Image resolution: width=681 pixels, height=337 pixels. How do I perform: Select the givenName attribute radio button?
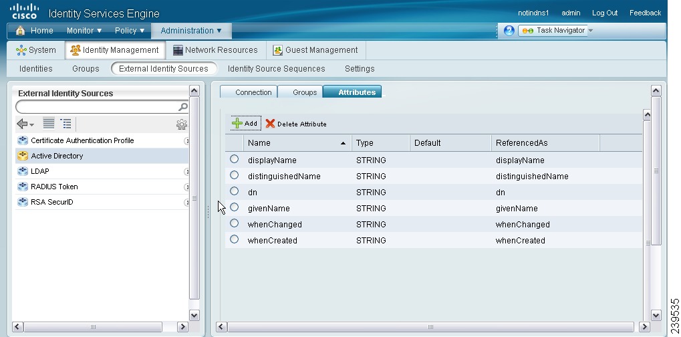coord(234,207)
